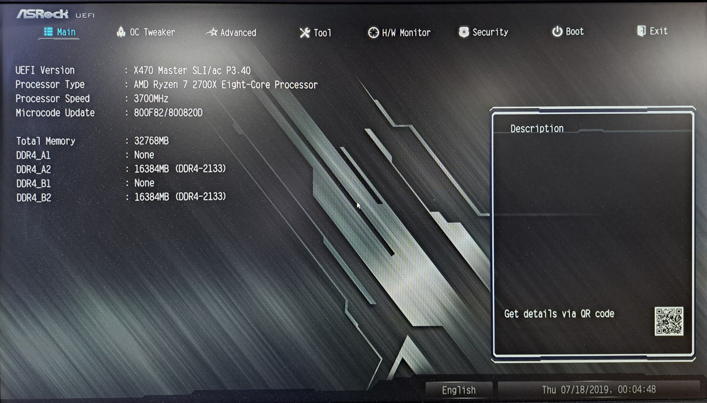Click the H/W Monitor gauge icon
Screen dimensions: 707x403
pos(373,33)
